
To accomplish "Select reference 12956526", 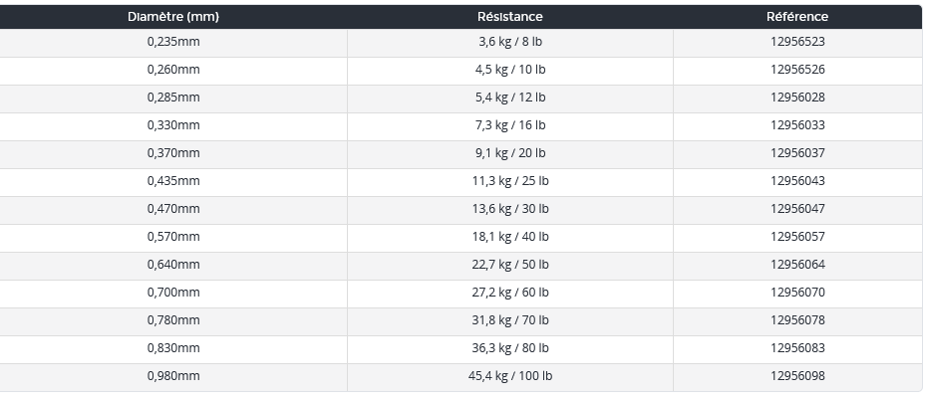I will pos(797,70).
